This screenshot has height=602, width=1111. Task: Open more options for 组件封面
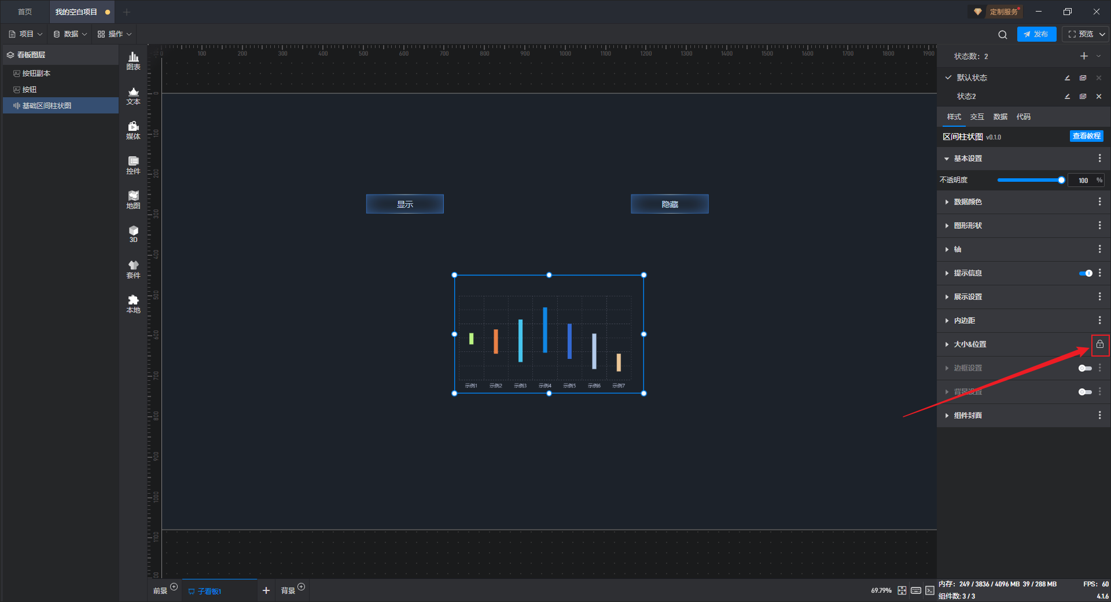(x=1100, y=416)
